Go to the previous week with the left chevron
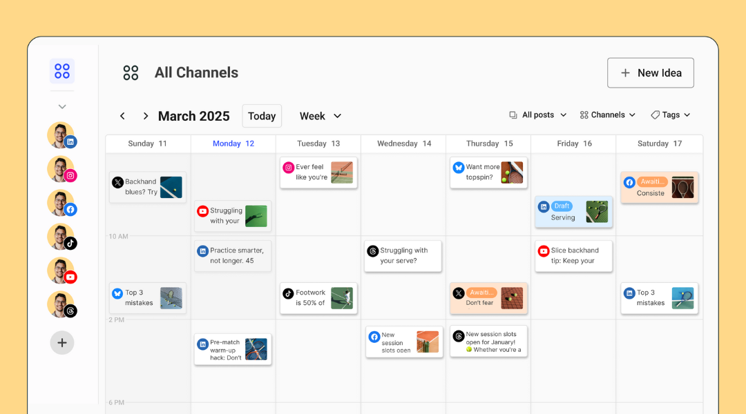Screen dimensions: 746x414 click(x=122, y=116)
